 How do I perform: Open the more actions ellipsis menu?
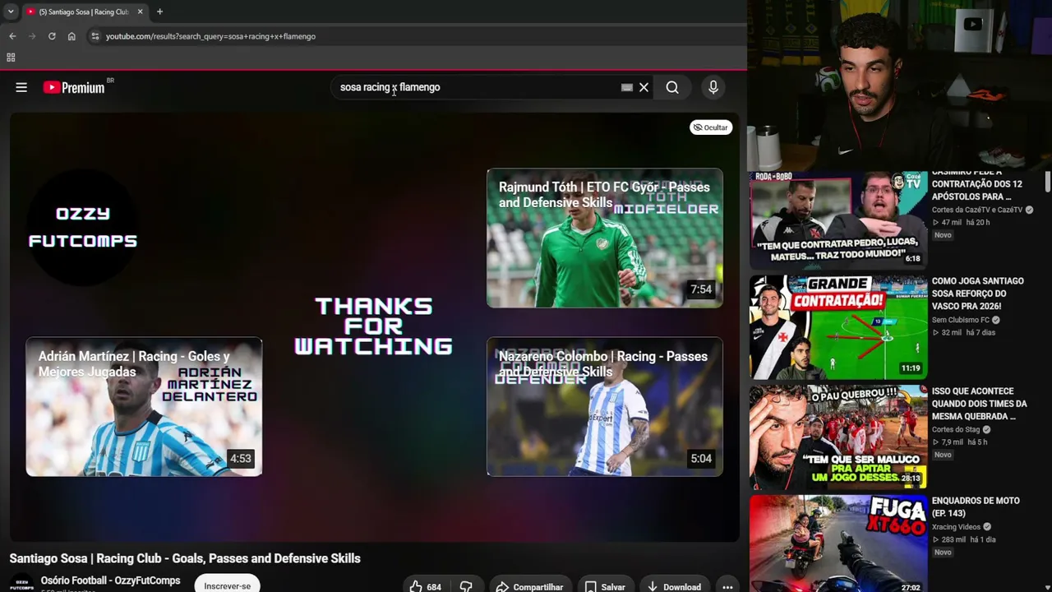tap(727, 587)
